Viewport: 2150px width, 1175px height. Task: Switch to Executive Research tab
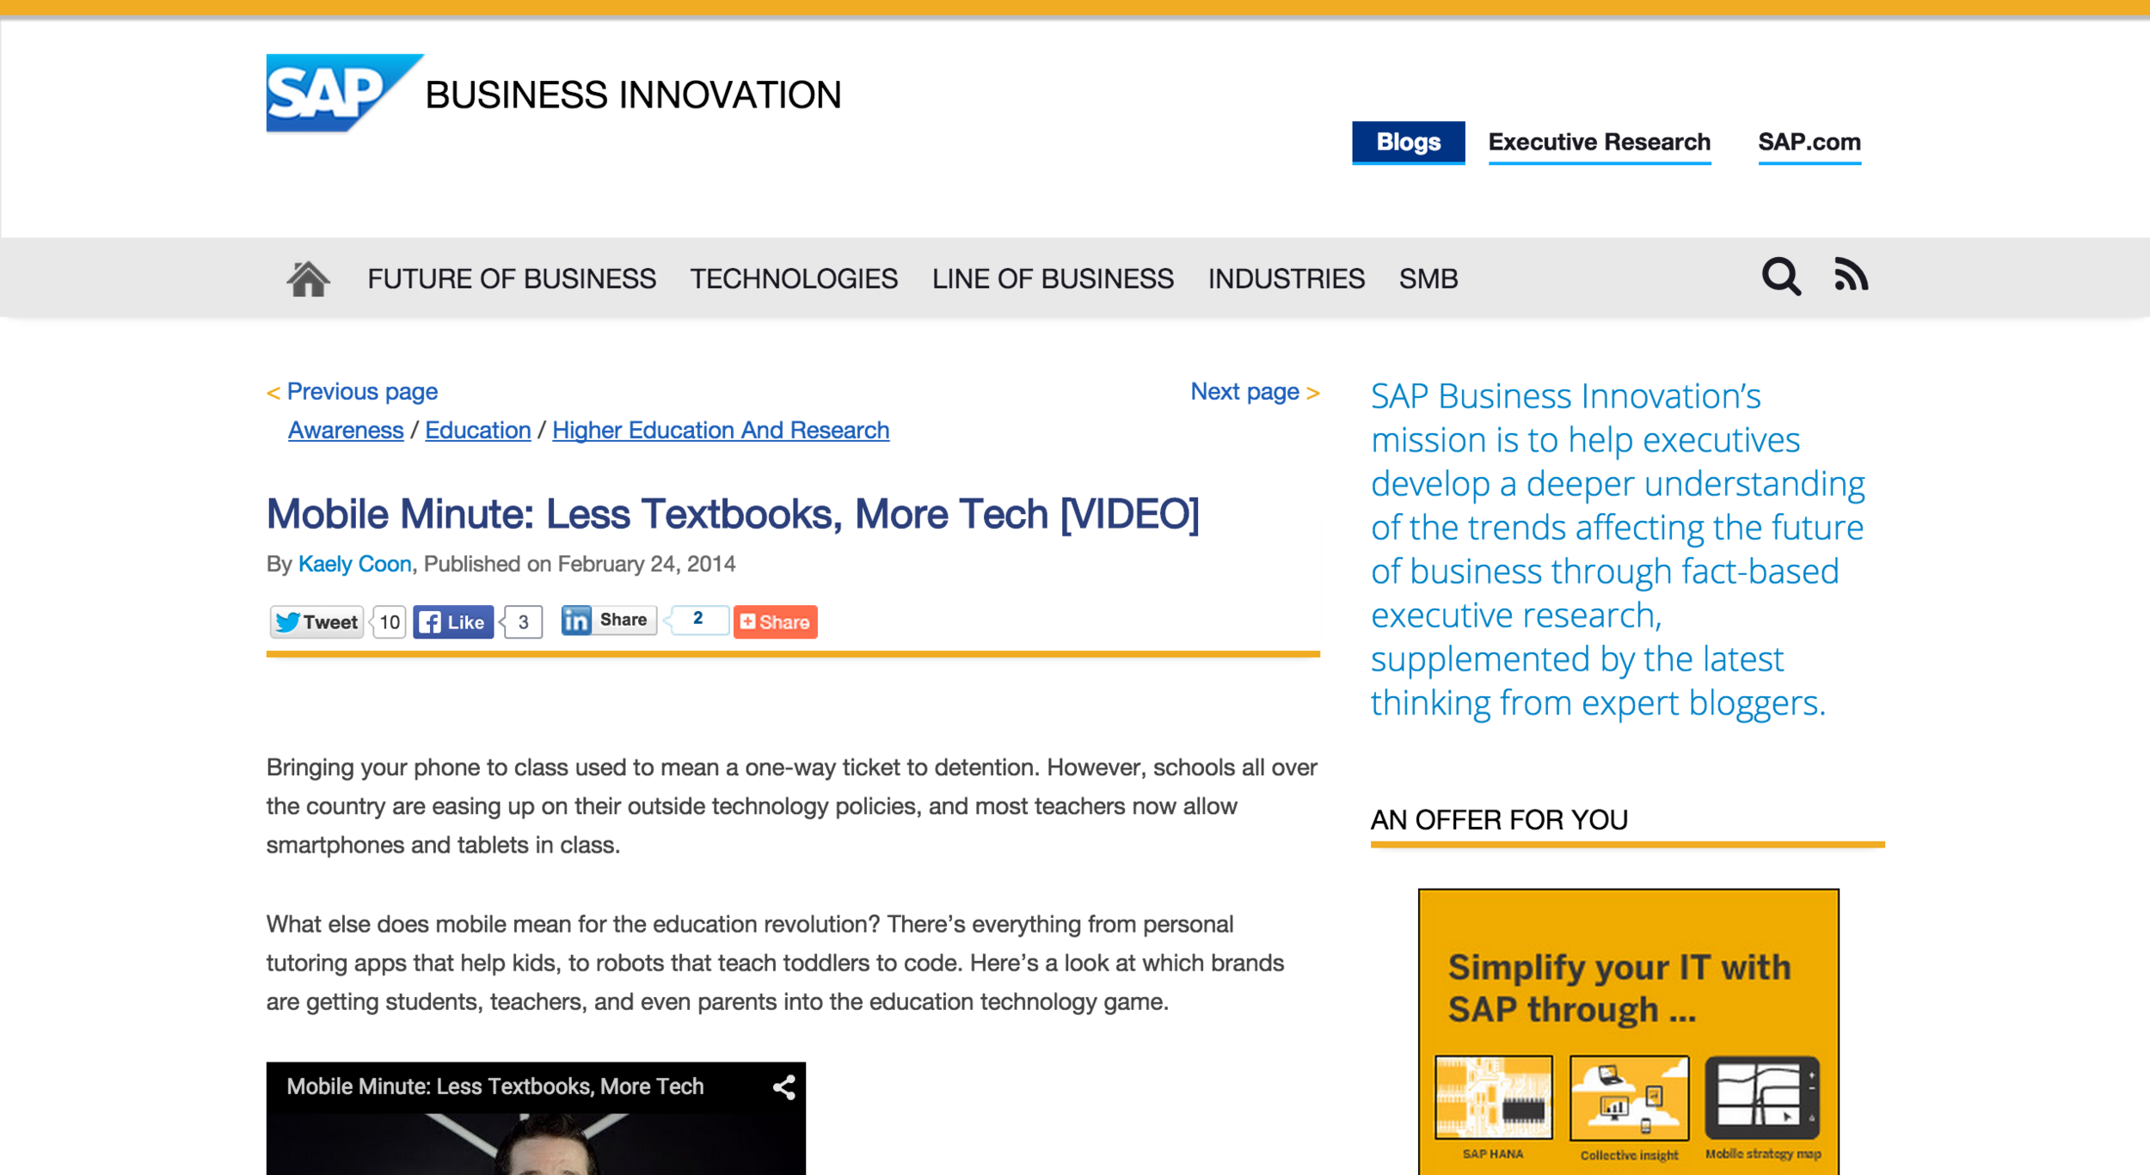pyautogui.click(x=1599, y=142)
